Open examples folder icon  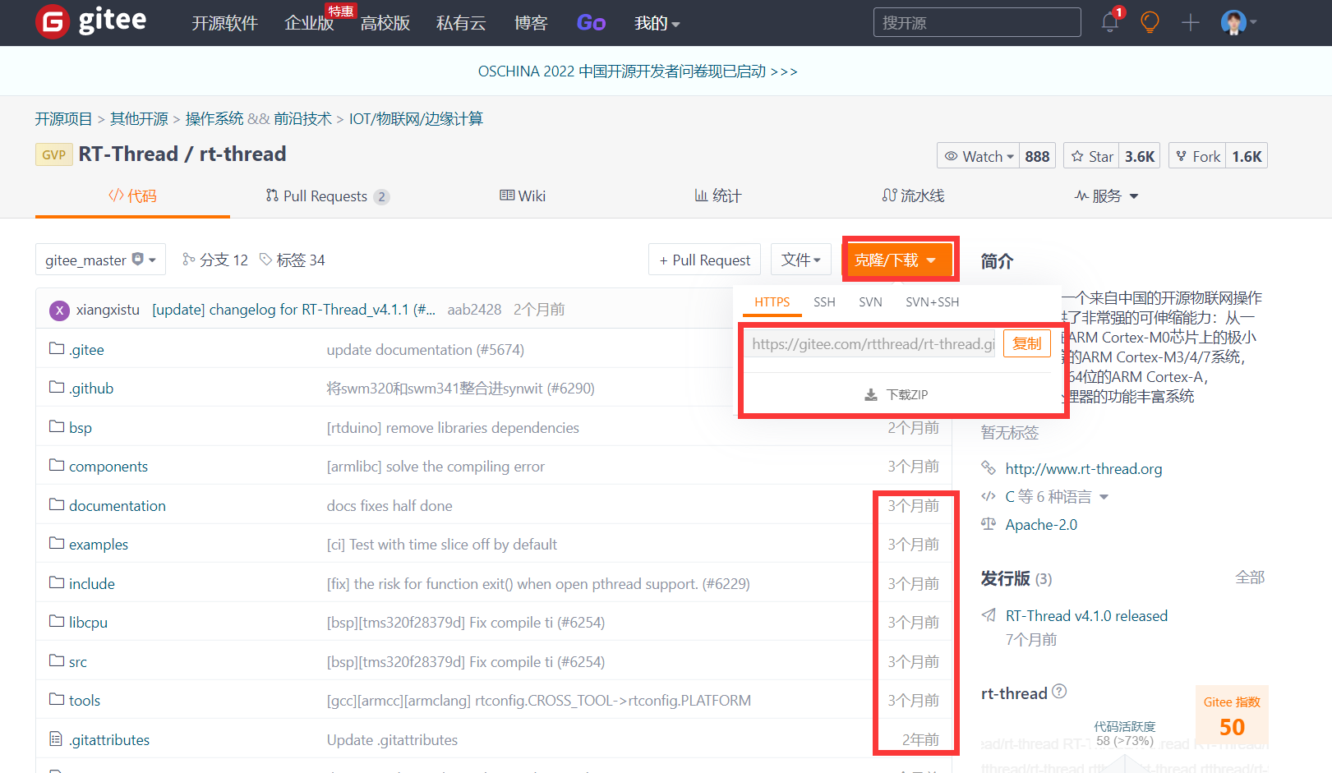tap(57, 543)
